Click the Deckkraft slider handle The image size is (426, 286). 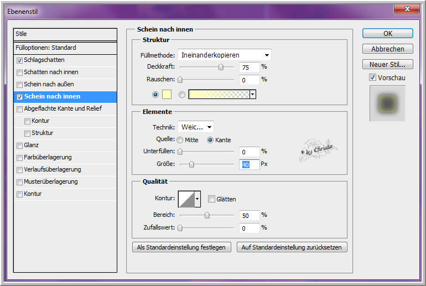(x=221, y=67)
